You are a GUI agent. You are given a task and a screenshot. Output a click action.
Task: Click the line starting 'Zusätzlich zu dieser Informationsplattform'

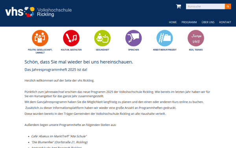click(101, 108)
